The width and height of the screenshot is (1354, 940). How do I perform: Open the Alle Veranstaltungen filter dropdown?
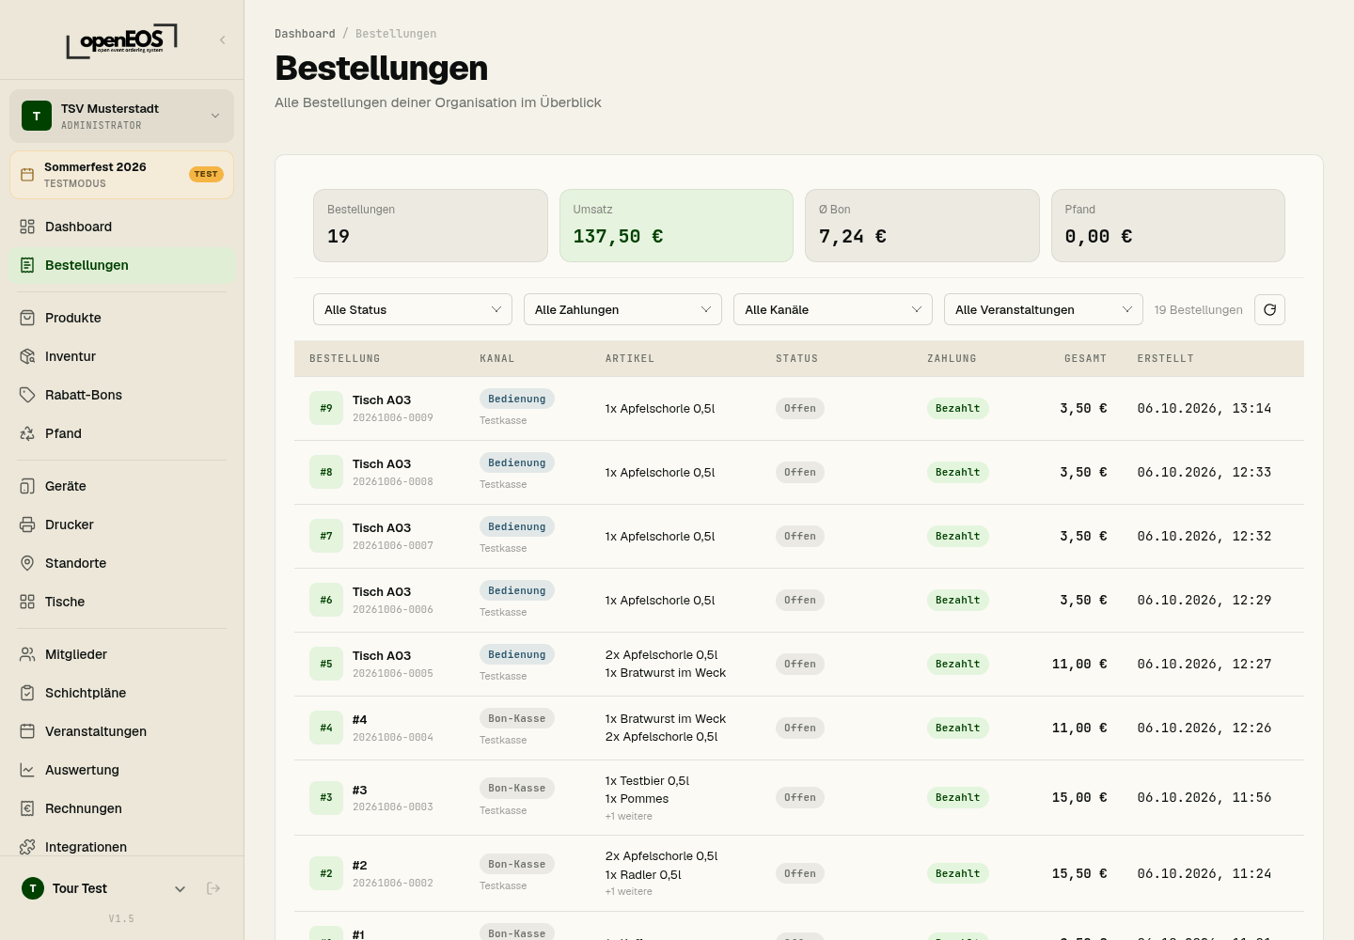(1044, 309)
